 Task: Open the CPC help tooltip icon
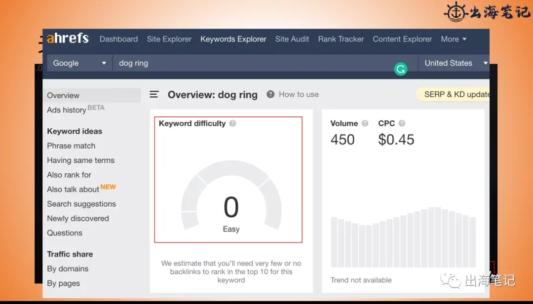[x=402, y=123]
